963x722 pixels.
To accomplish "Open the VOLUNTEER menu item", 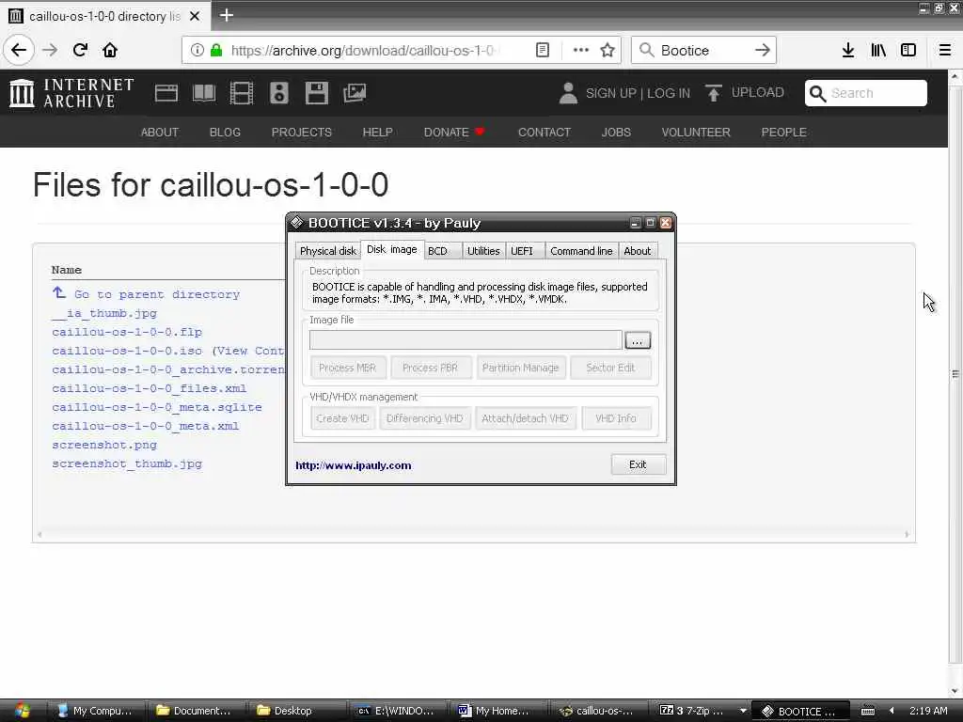I will 696,132.
